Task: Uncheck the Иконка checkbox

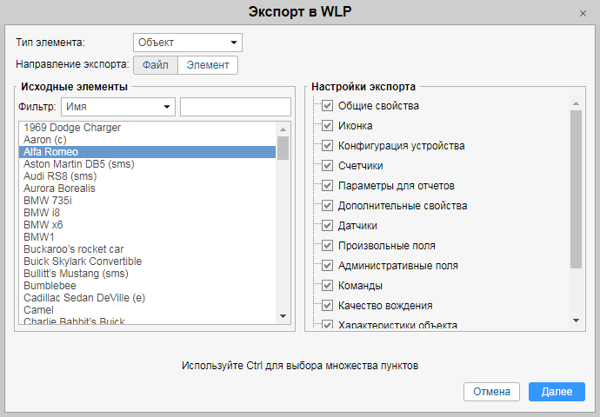Action: click(328, 126)
